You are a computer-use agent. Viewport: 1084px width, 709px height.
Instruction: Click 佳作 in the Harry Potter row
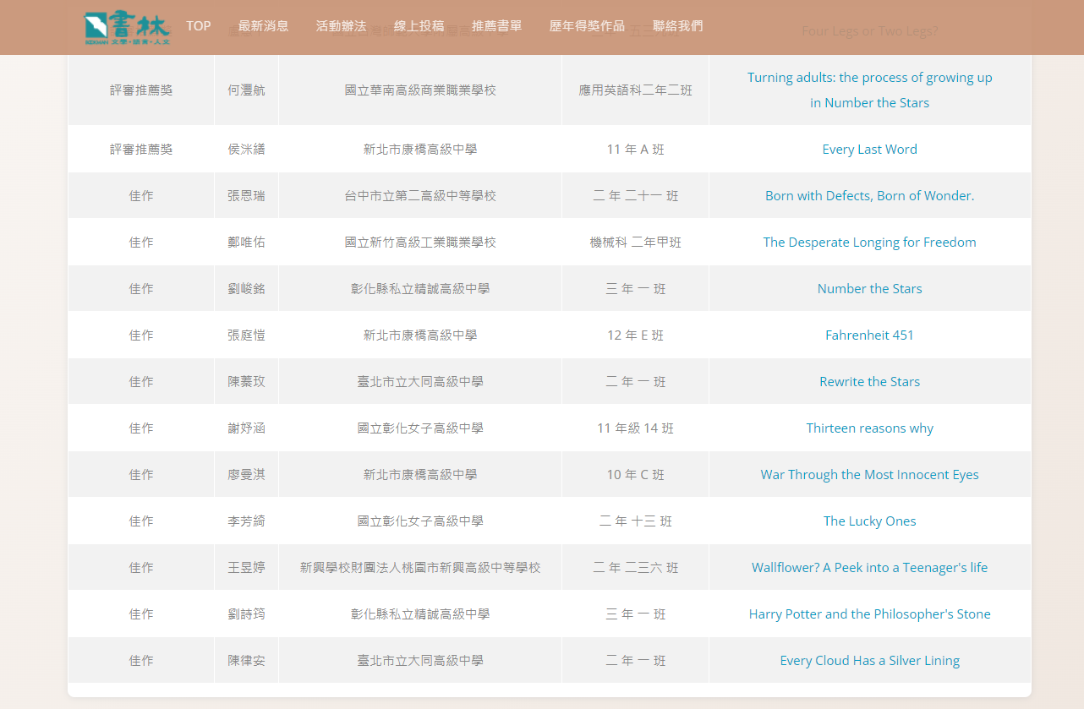click(x=141, y=614)
